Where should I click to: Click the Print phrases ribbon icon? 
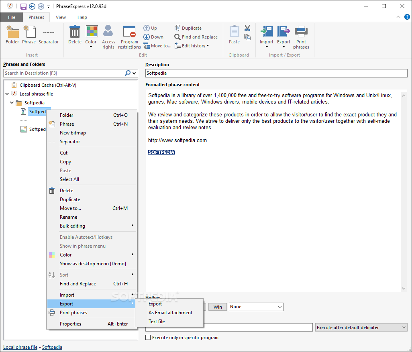point(301,37)
